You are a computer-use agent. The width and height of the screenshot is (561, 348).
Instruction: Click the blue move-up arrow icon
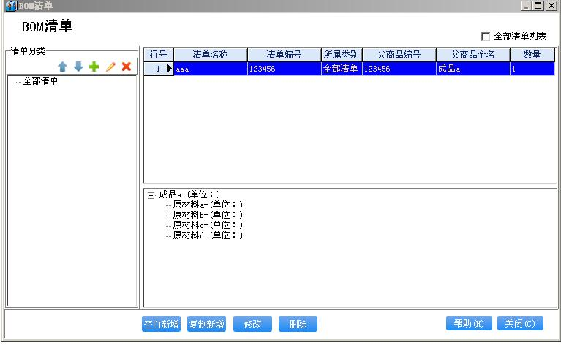[63, 67]
